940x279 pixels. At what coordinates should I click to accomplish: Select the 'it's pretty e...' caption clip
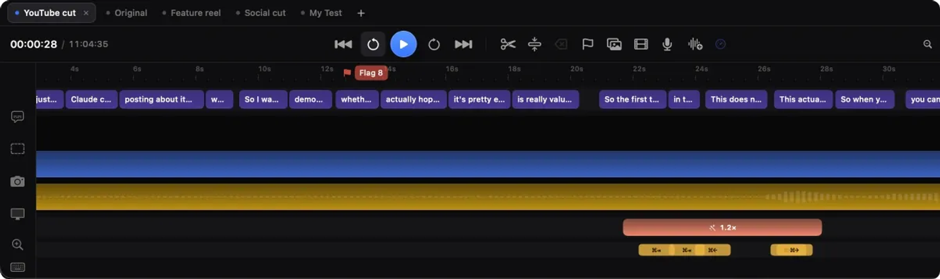tap(479, 99)
